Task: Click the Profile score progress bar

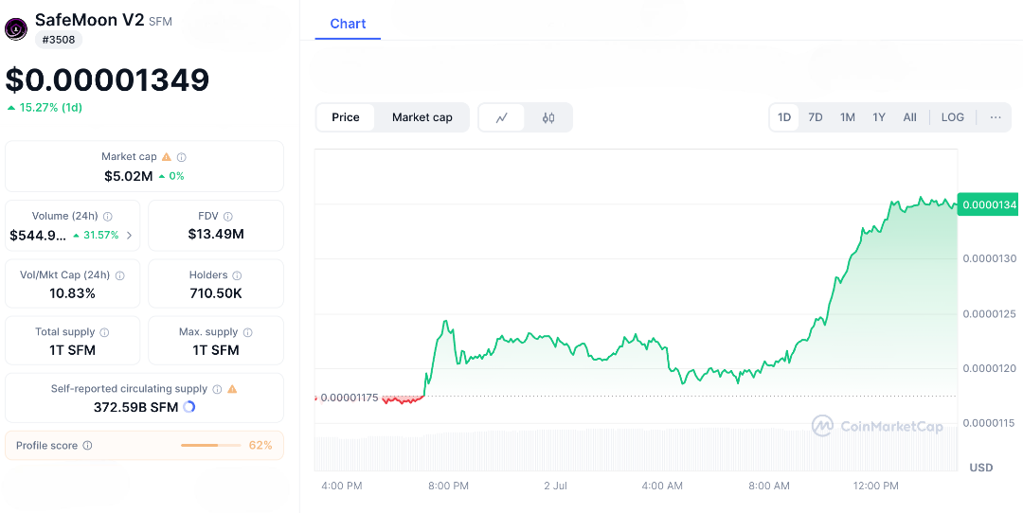Action: pyautogui.click(x=211, y=445)
